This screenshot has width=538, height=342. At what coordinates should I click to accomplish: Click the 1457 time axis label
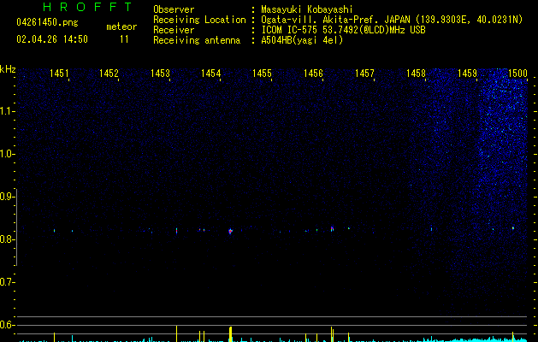pyautogui.click(x=364, y=74)
